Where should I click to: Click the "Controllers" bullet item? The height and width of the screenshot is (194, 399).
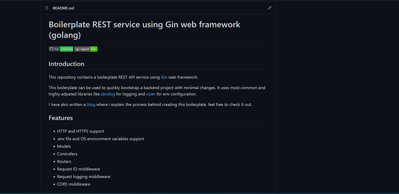coord(67,154)
